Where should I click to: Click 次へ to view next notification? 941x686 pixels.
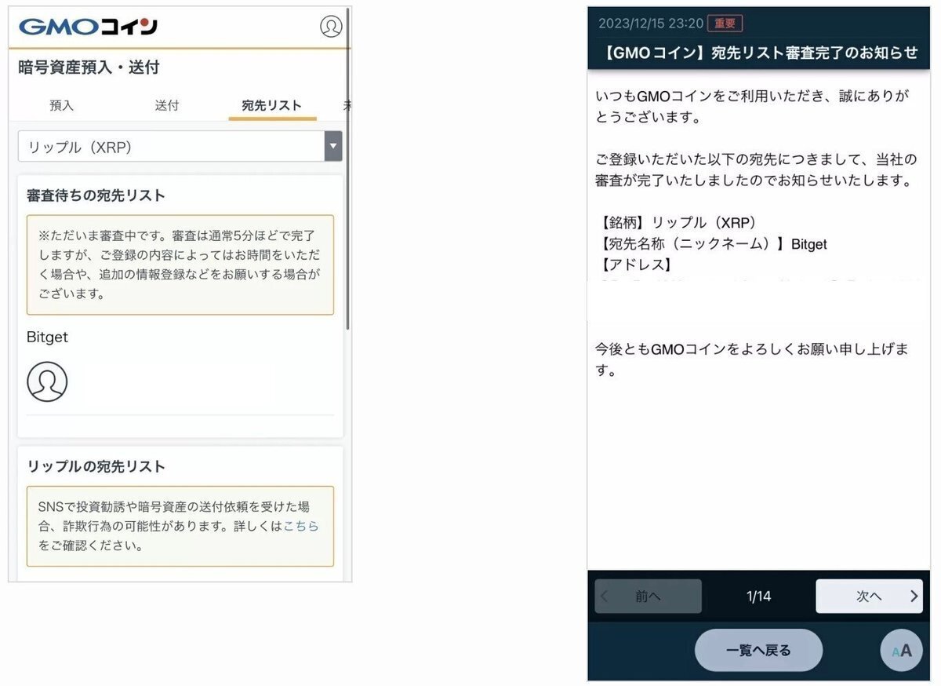coord(869,597)
